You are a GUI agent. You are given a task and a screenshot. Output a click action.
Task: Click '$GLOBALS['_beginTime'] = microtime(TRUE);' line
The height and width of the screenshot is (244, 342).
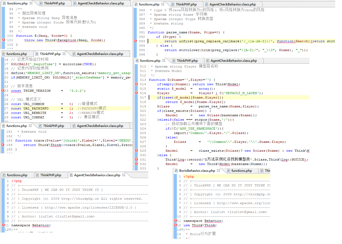pos(54,64)
